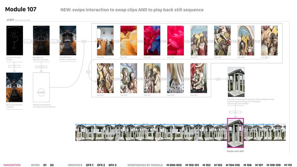Click the 'Clip 107g' caption
Viewport: 297px width, 167px height.
[217, 57]
